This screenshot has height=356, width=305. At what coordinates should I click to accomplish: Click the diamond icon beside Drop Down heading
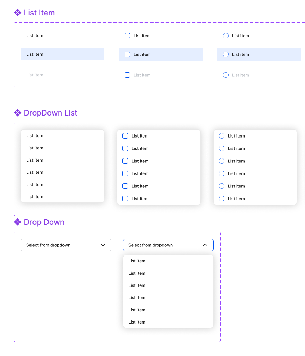pos(17,222)
